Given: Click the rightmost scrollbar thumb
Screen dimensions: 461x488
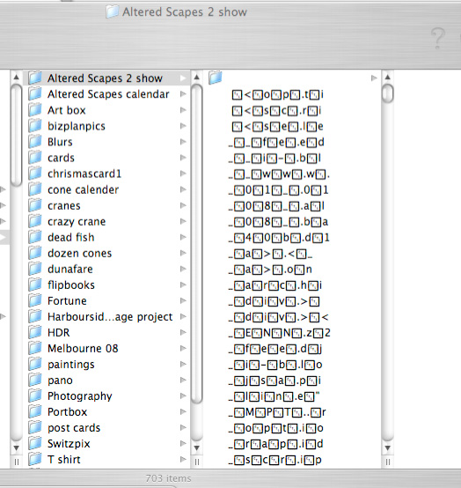Looking at the screenshot, I should pos(388,93).
